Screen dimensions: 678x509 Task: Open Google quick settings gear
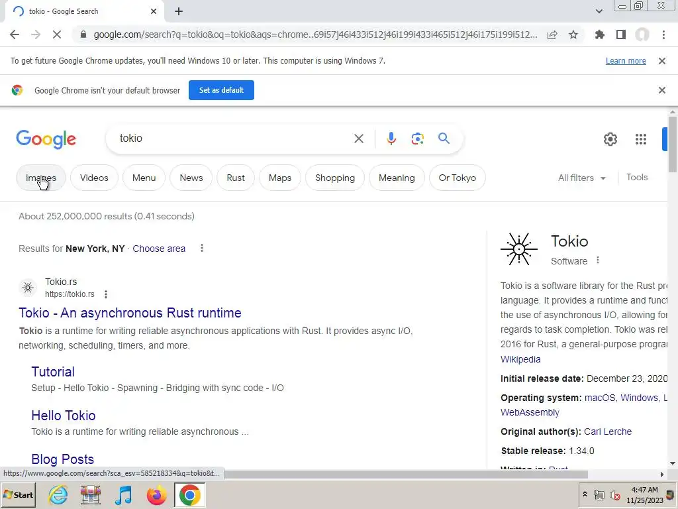click(610, 139)
